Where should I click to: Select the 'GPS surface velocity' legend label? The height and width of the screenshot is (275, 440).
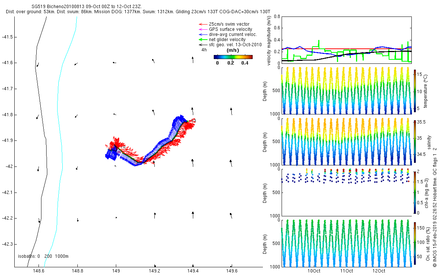(x=231, y=29)
